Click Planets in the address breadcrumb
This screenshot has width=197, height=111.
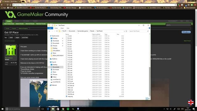click(x=92, y=31)
